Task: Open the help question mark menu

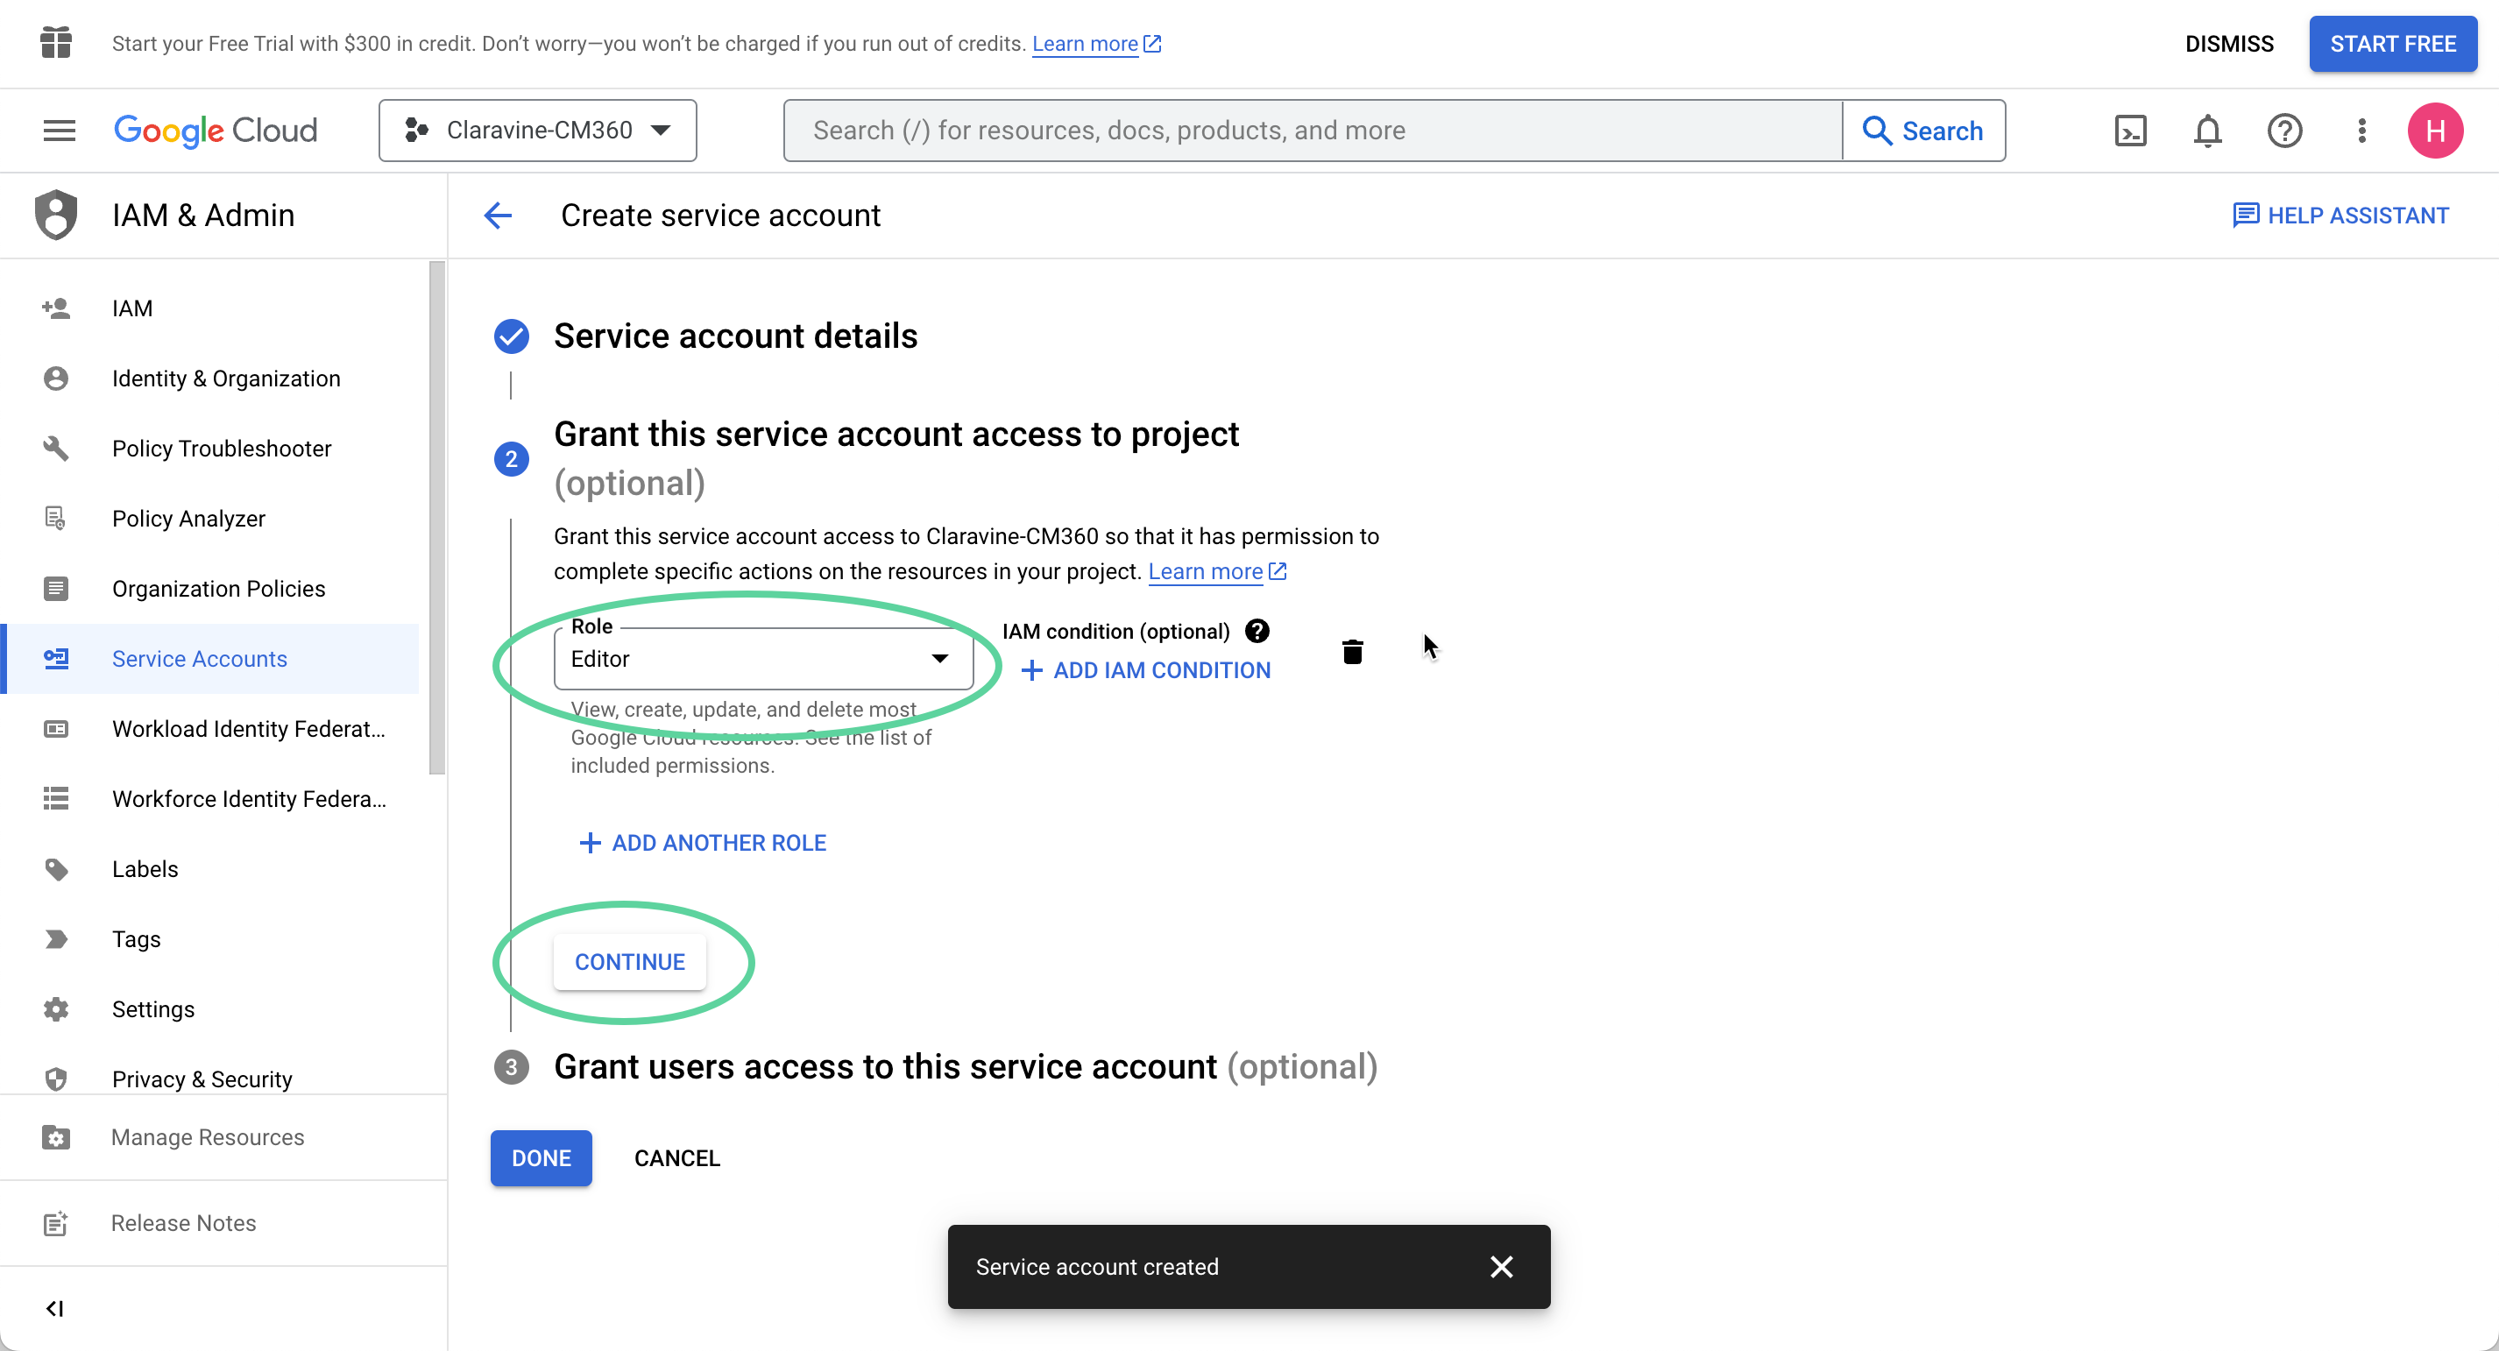Action: coord(2284,130)
